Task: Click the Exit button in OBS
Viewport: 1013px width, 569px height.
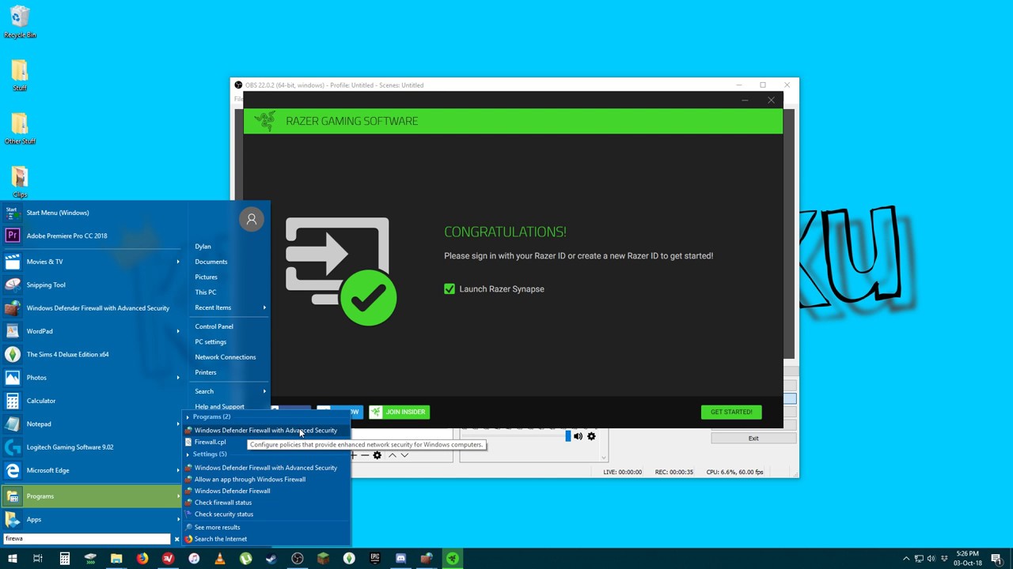Action: 753,439
